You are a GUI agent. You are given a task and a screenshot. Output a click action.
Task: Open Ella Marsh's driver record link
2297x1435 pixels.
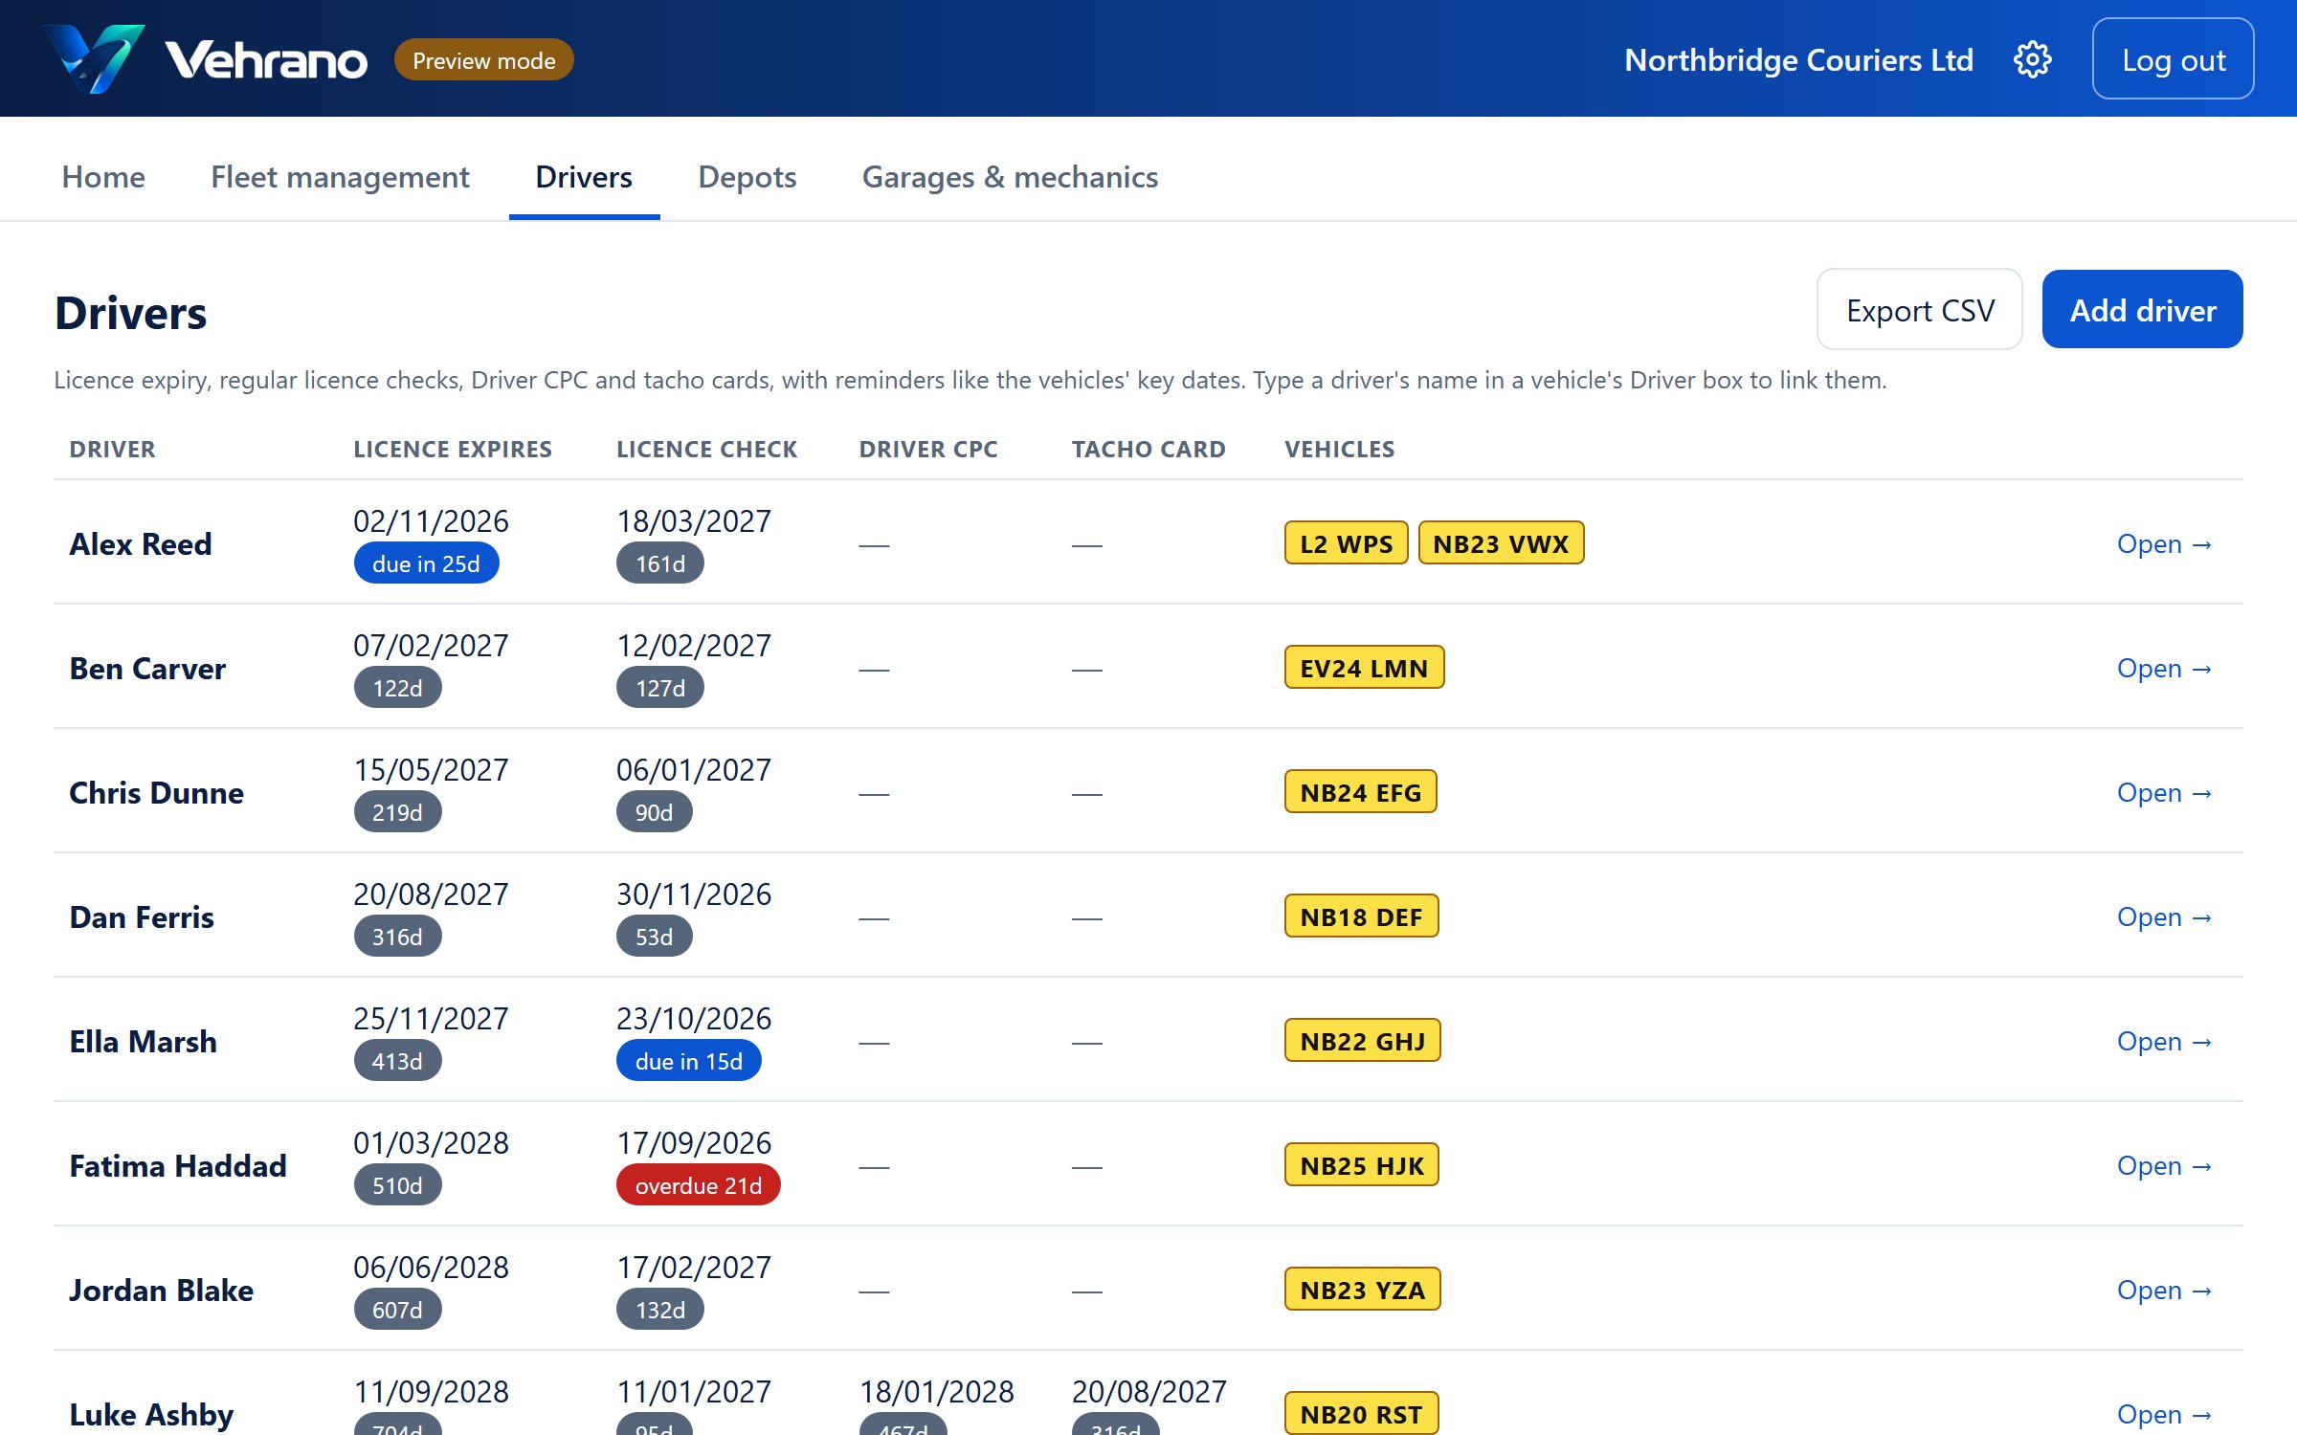pos(2165,1041)
